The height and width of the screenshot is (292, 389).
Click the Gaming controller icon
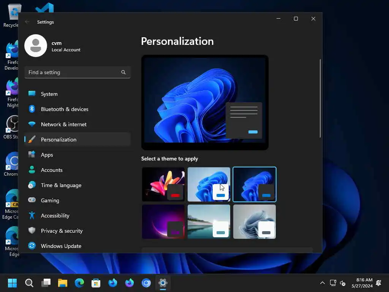coord(32,200)
